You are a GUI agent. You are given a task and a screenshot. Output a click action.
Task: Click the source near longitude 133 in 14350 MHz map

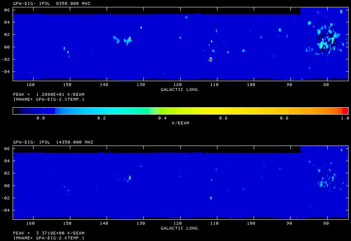(130, 177)
